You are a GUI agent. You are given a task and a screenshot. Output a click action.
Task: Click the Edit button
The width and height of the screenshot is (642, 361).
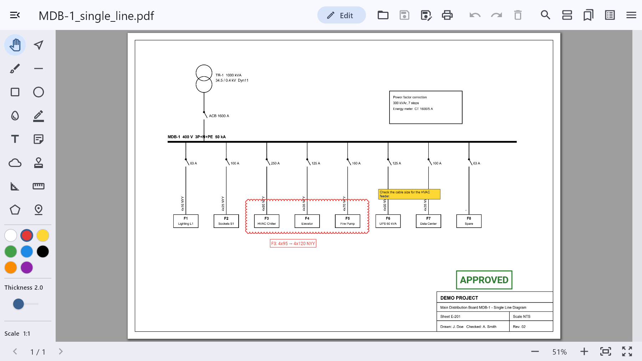pyautogui.click(x=341, y=15)
